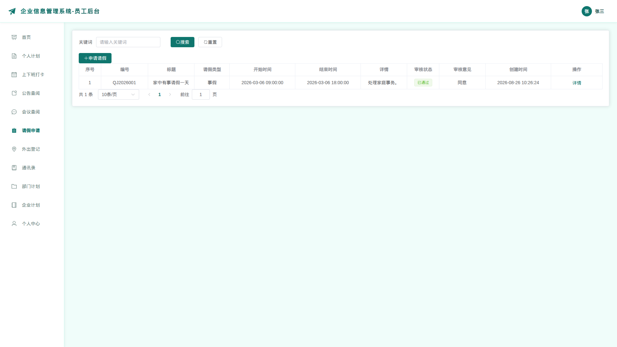Click the 审核状态 column header
The height and width of the screenshot is (347, 617).
(x=423, y=69)
